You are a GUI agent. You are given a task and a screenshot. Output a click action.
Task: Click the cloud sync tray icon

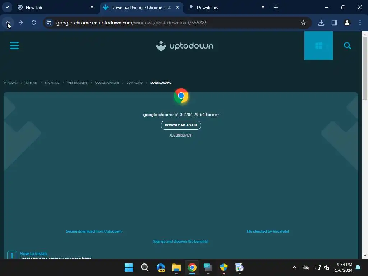pos(306,267)
